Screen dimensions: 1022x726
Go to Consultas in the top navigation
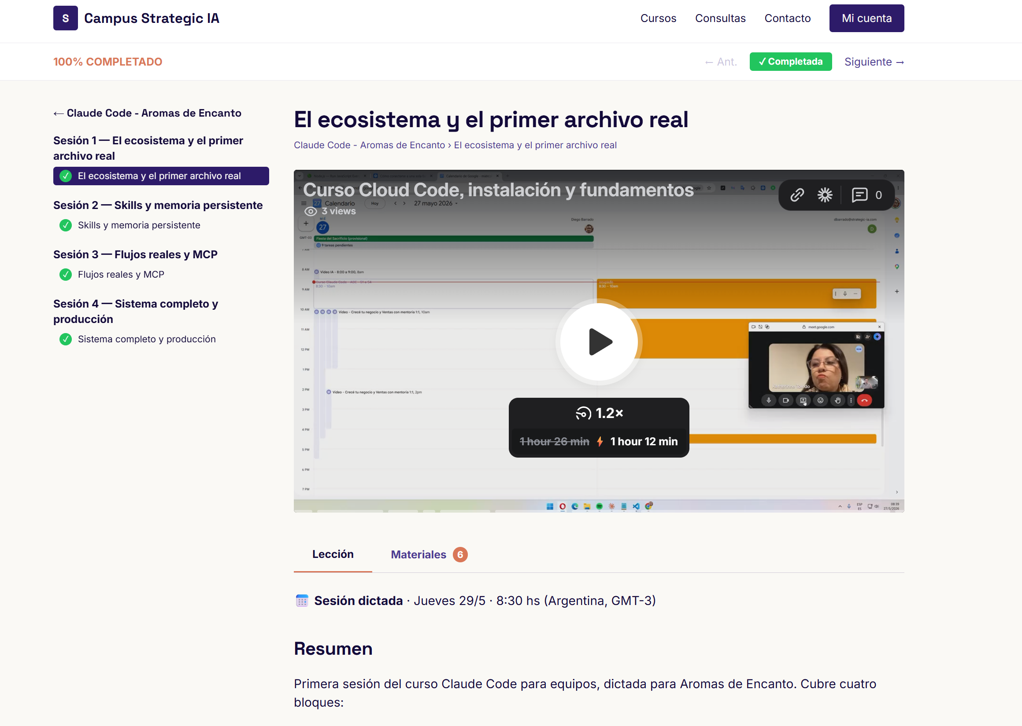720,18
